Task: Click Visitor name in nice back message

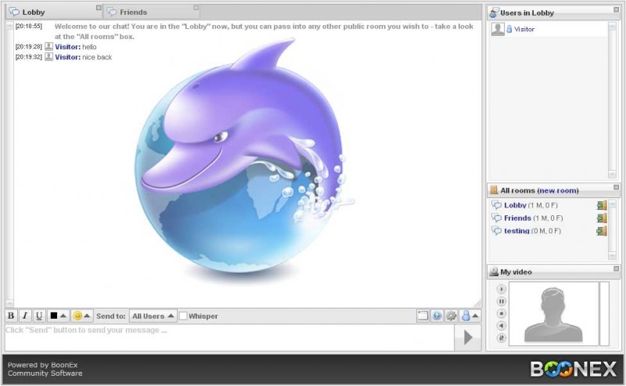Action: pyautogui.click(x=68, y=57)
